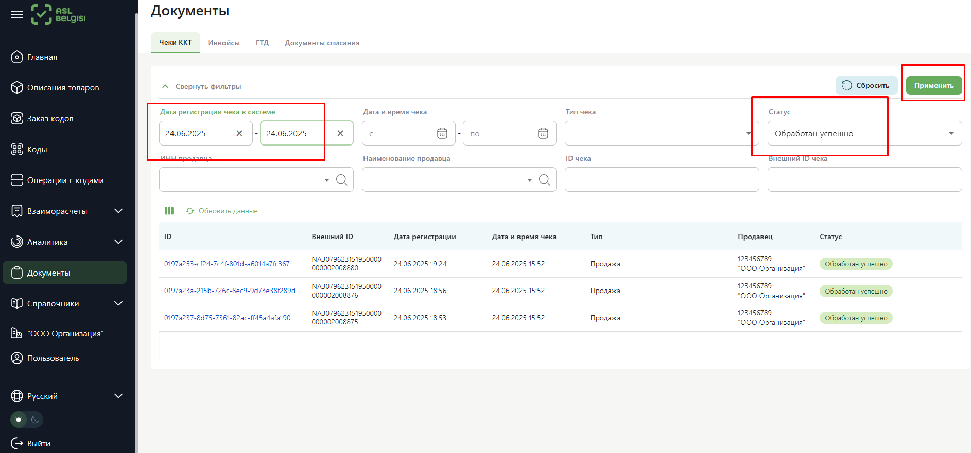Click the Сбросить reset button

866,86
